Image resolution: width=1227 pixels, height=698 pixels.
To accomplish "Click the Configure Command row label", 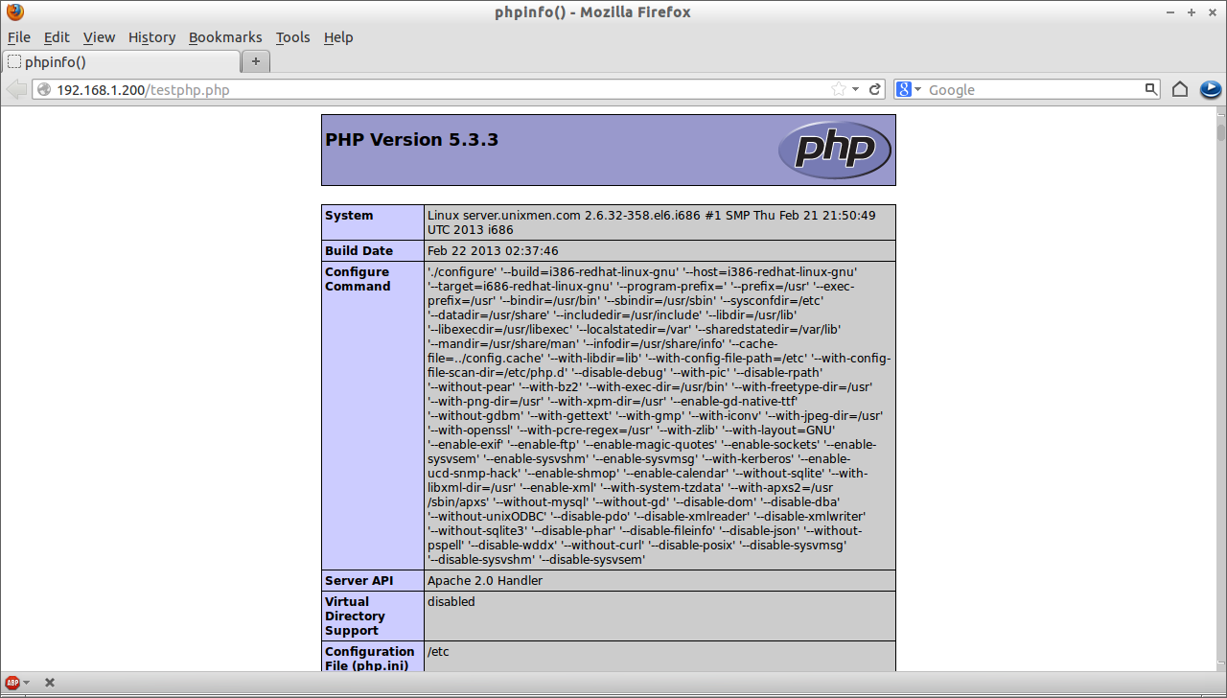I will (x=358, y=279).
